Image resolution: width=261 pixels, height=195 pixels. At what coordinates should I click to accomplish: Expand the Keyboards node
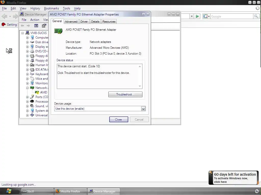click(x=27, y=74)
